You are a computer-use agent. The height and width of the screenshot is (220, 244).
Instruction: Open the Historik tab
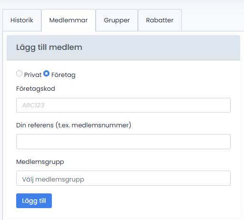pos(22,20)
